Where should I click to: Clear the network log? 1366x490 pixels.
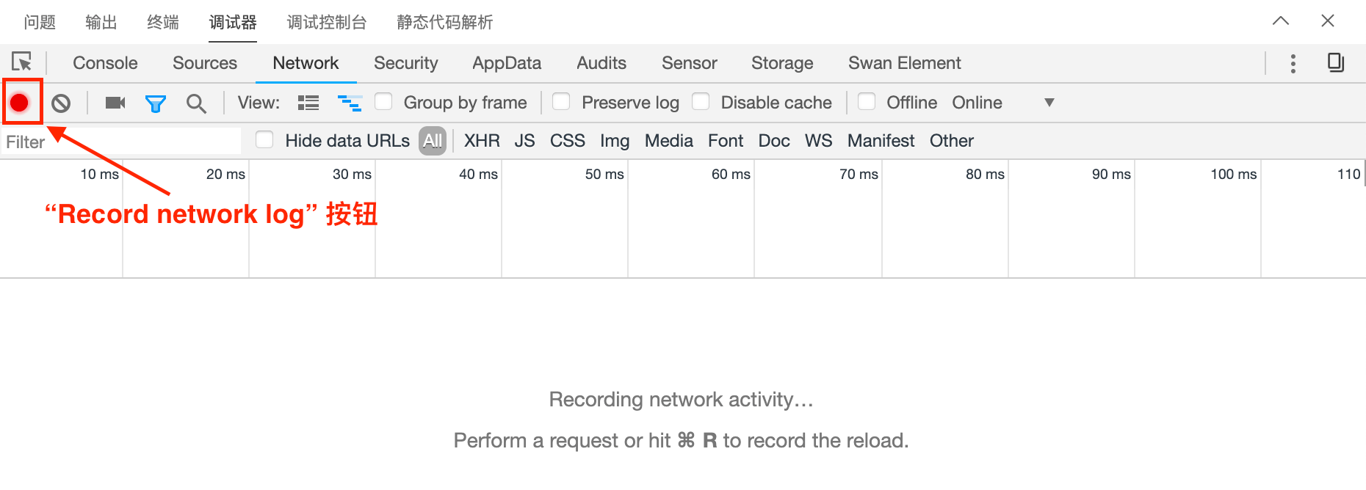61,103
